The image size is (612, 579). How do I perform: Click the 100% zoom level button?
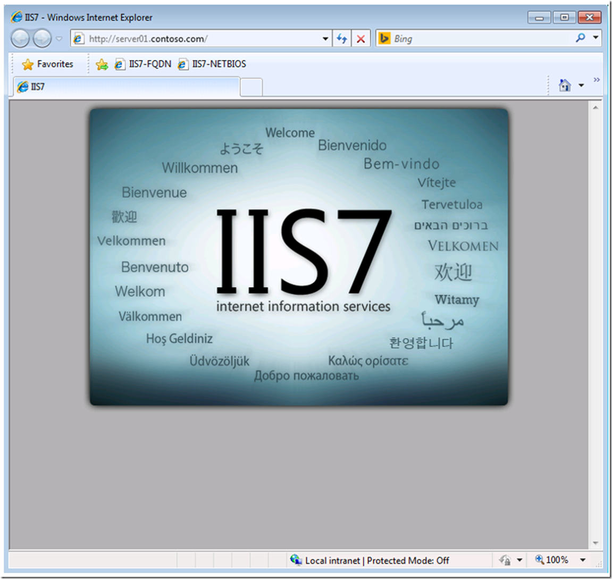point(552,560)
